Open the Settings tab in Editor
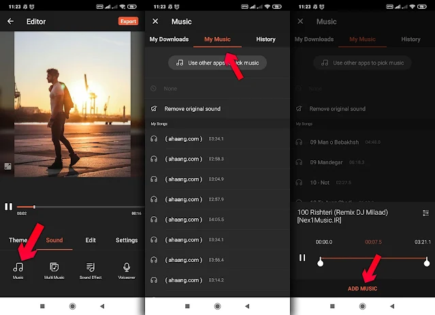The image size is (435, 315). (127, 240)
